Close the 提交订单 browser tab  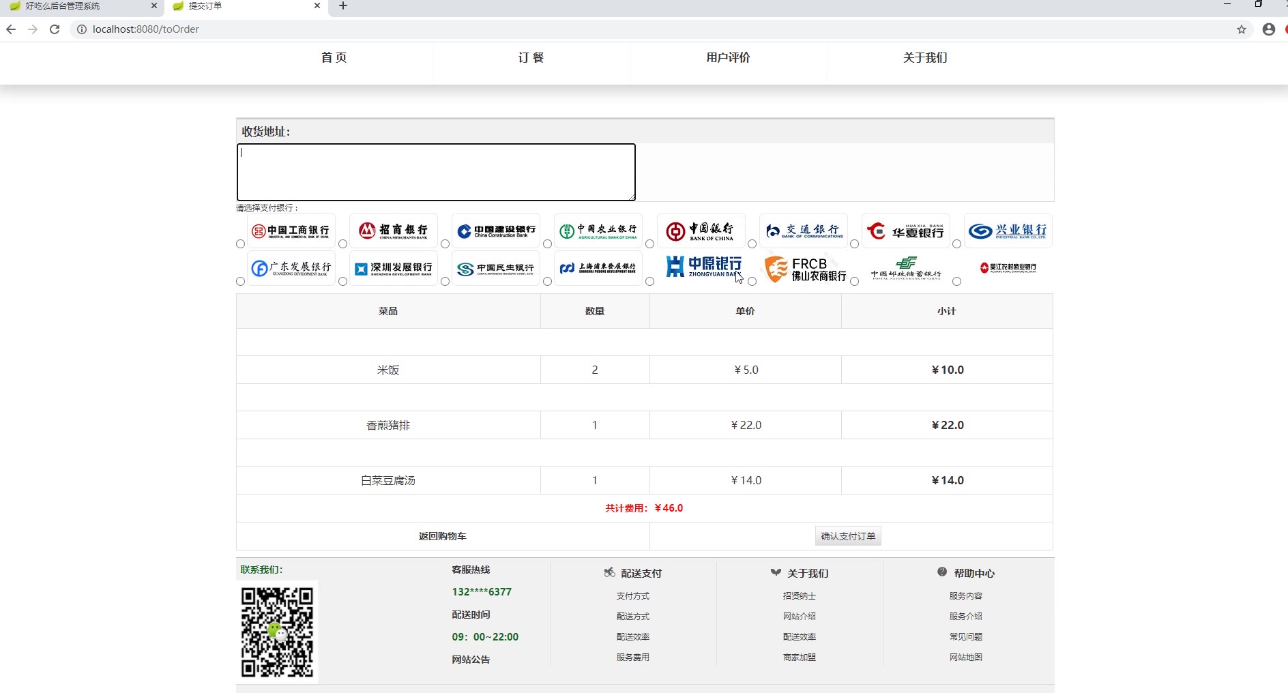(317, 5)
